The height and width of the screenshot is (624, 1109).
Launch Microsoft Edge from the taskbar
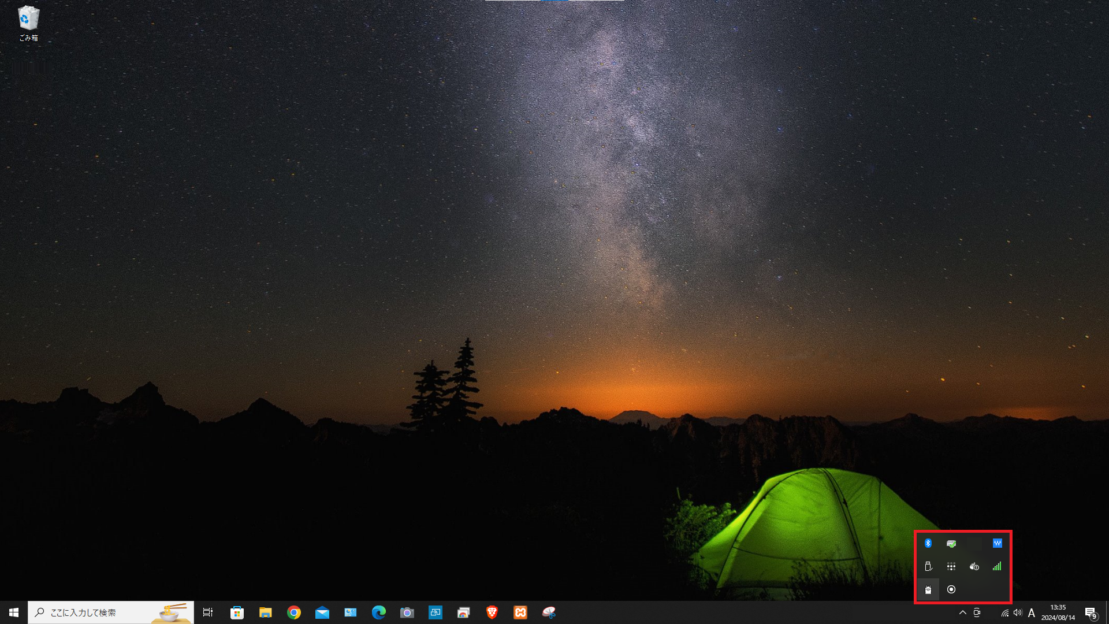[379, 612]
